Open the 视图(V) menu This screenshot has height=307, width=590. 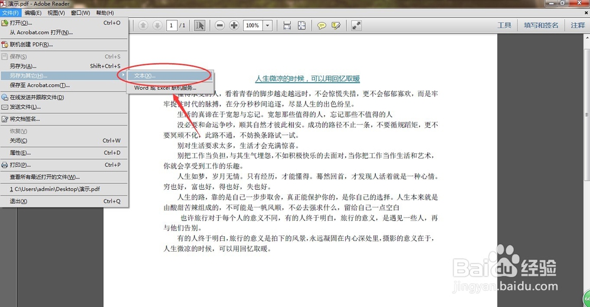pos(56,13)
